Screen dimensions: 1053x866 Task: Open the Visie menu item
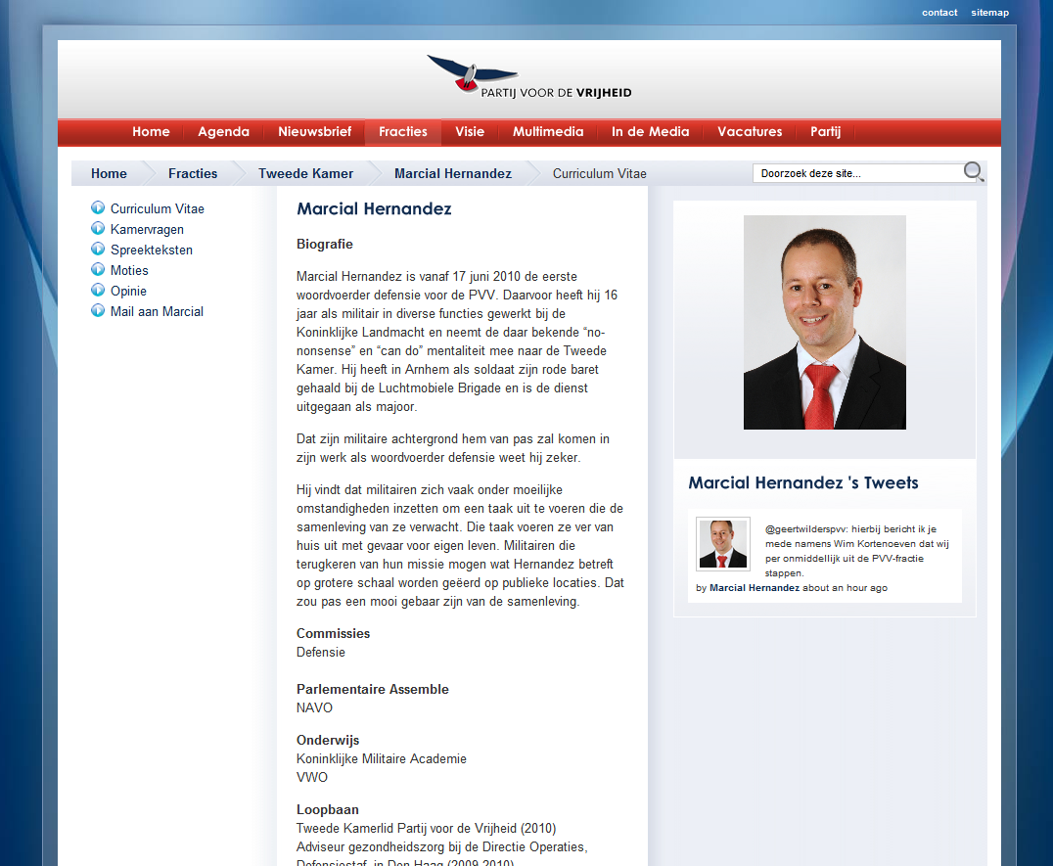pyautogui.click(x=470, y=131)
